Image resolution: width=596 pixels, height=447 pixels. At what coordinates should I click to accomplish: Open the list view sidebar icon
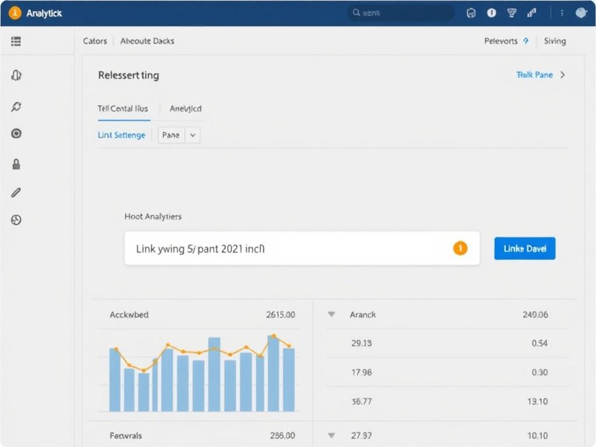(x=16, y=41)
